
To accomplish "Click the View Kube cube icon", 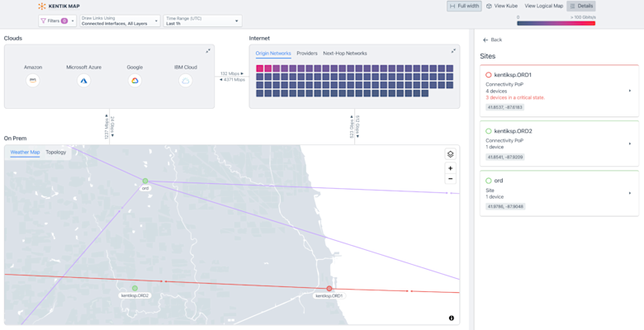I will (x=489, y=6).
